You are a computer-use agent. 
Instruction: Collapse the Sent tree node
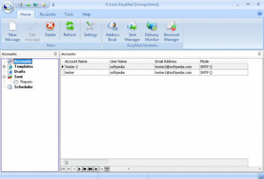4,77
